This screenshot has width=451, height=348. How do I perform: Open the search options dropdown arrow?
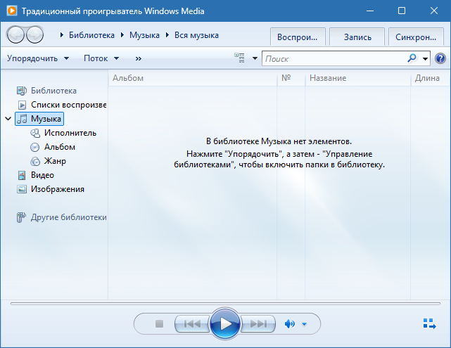click(425, 59)
